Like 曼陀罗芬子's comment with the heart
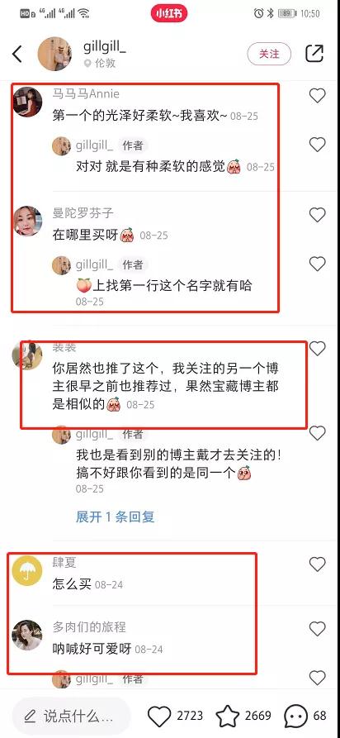Screen dimensions: 340x738 tap(318, 215)
